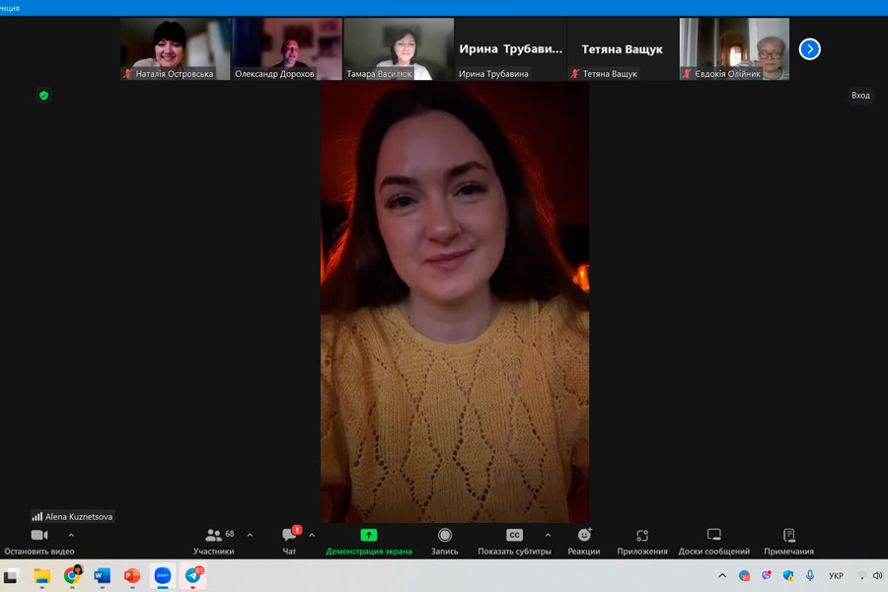Open the Участники participants panel
This screenshot has height=592, width=888.
coord(213,542)
